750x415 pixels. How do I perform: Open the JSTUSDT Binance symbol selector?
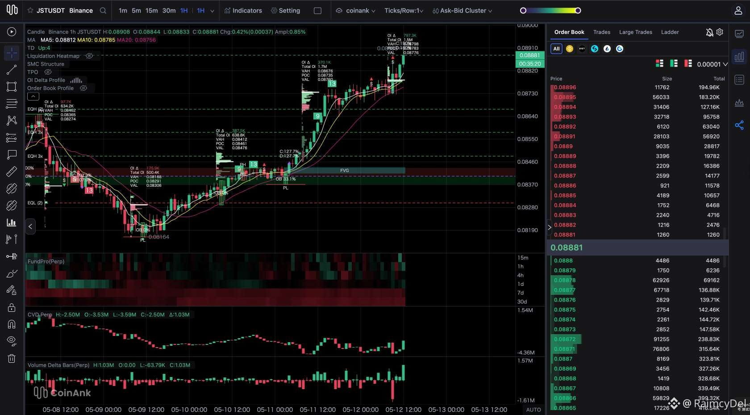tap(64, 10)
